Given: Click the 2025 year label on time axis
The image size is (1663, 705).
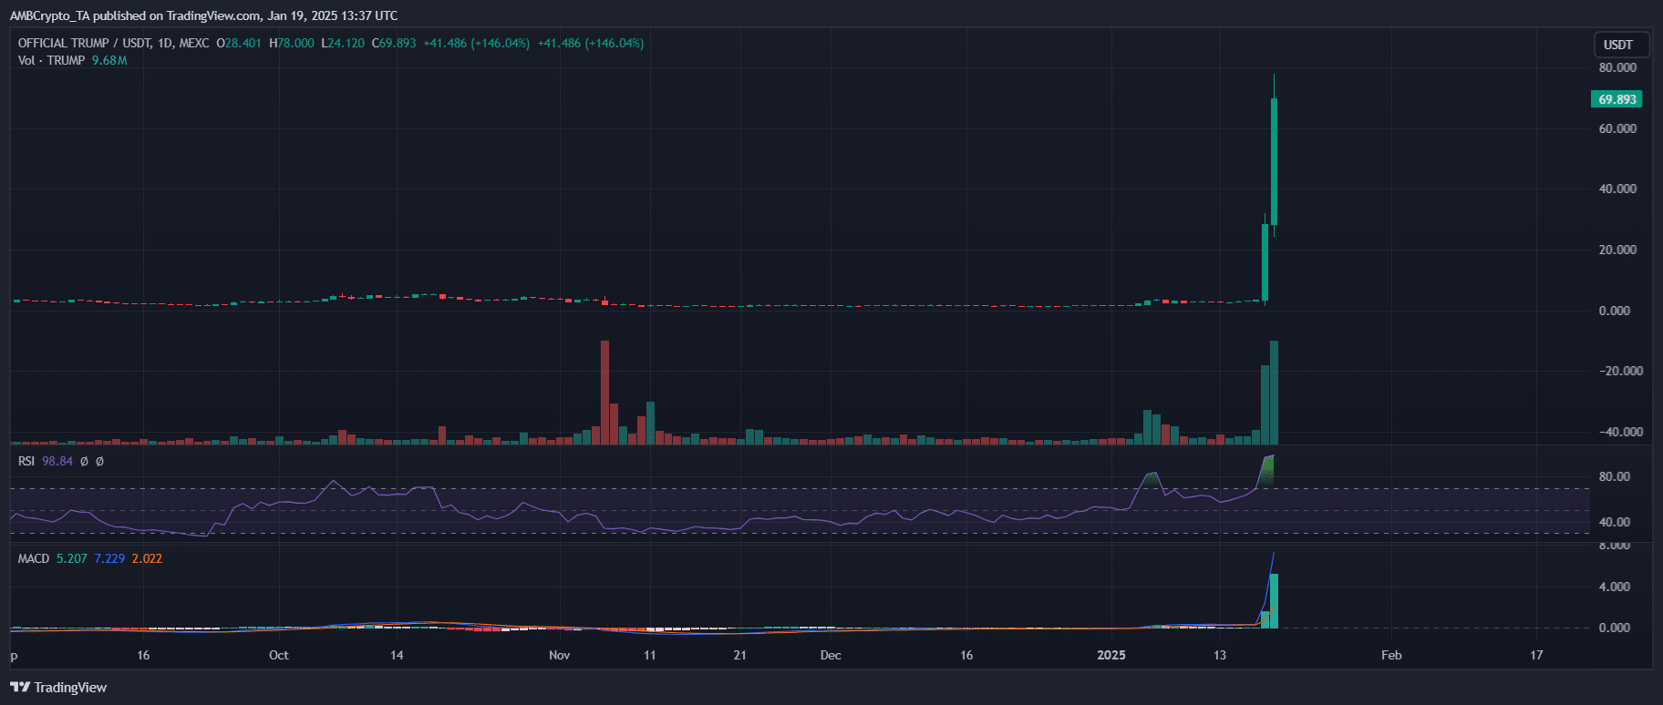Looking at the screenshot, I should point(1111,655).
